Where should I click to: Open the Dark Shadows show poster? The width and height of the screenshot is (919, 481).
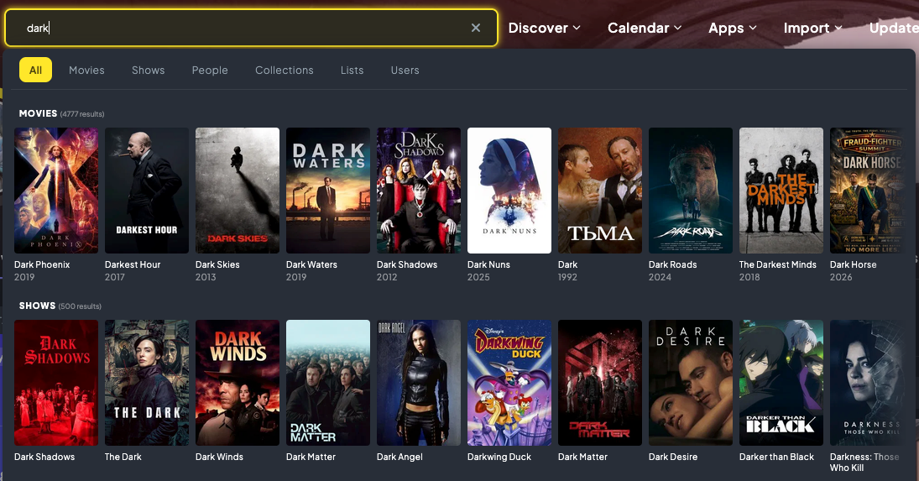pos(56,383)
